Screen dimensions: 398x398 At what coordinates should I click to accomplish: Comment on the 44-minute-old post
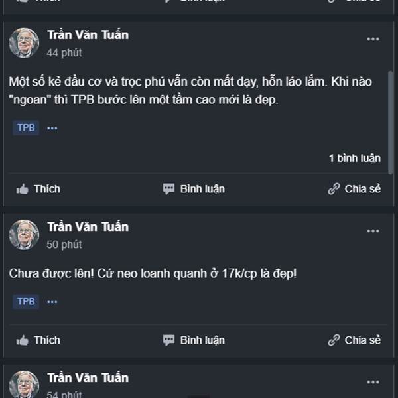[194, 189]
